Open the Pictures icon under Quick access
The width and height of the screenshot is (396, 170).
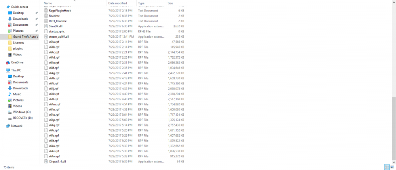(10, 31)
